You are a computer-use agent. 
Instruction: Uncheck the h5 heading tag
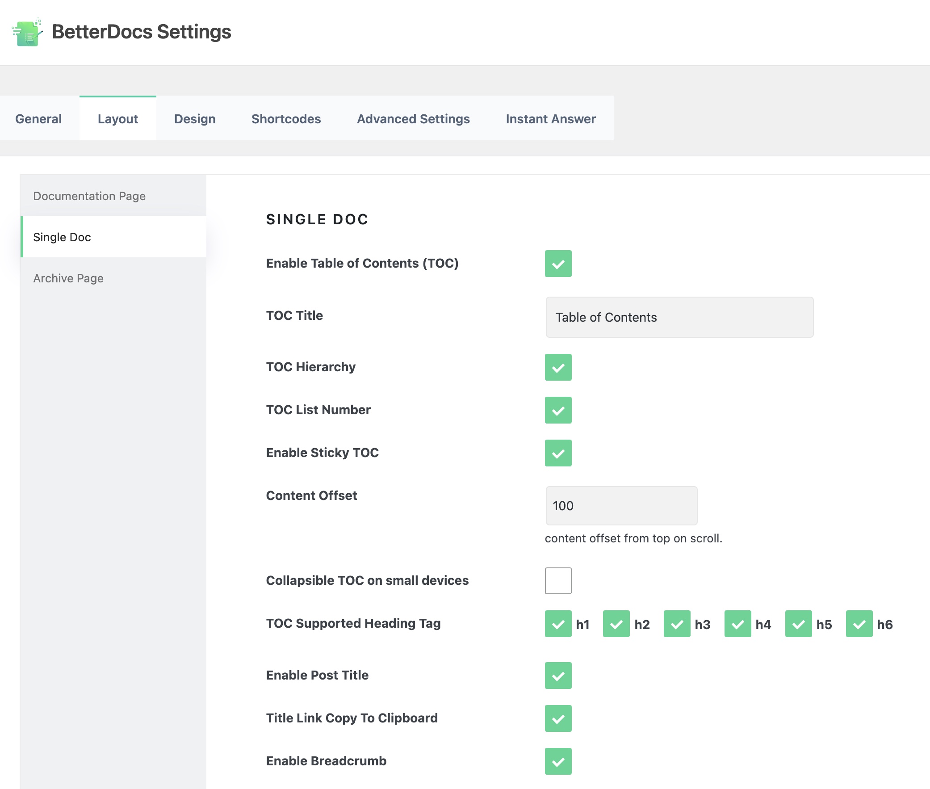pos(799,624)
